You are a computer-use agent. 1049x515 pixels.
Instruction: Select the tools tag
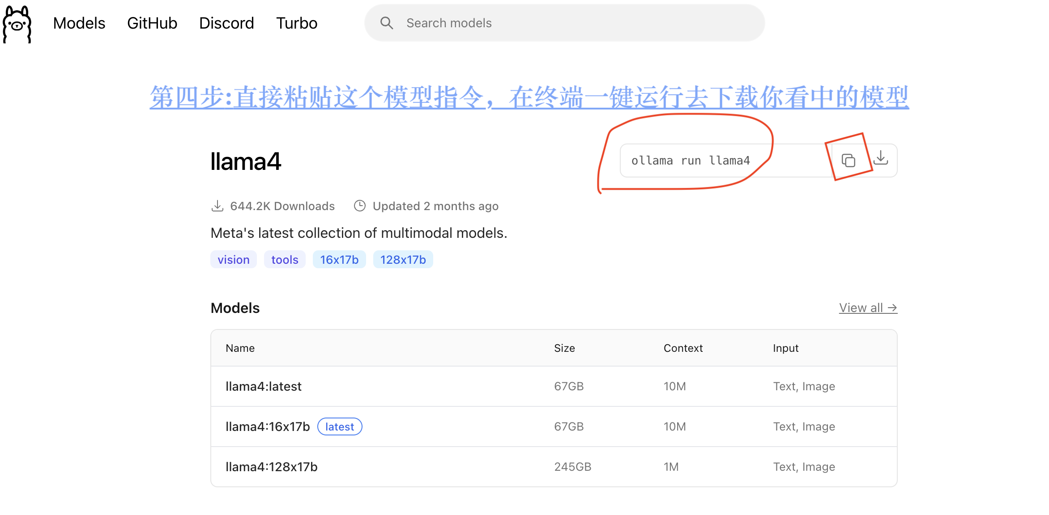(x=285, y=260)
